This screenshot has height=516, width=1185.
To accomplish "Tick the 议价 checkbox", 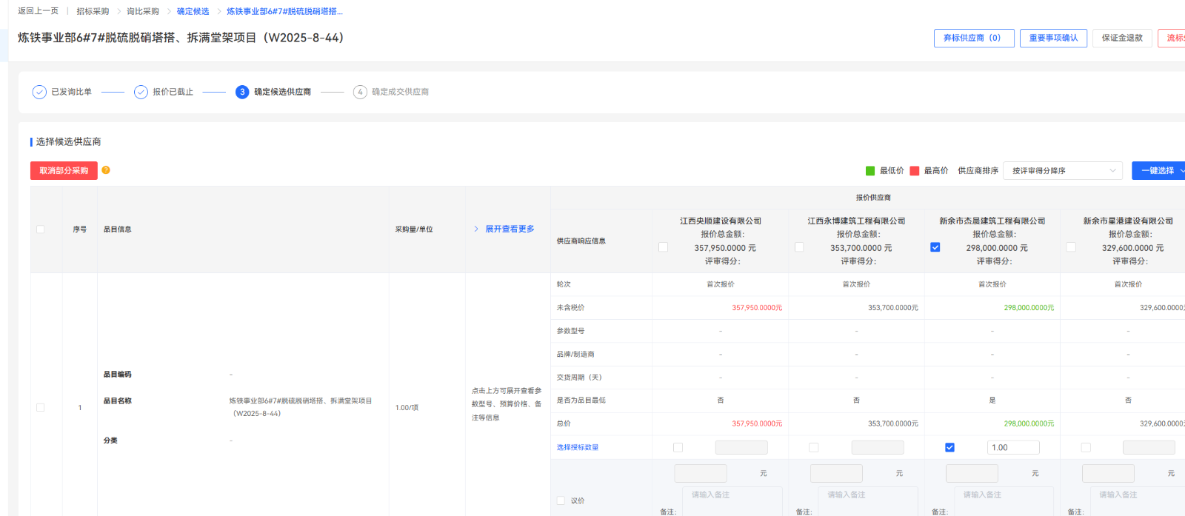I will coord(561,500).
